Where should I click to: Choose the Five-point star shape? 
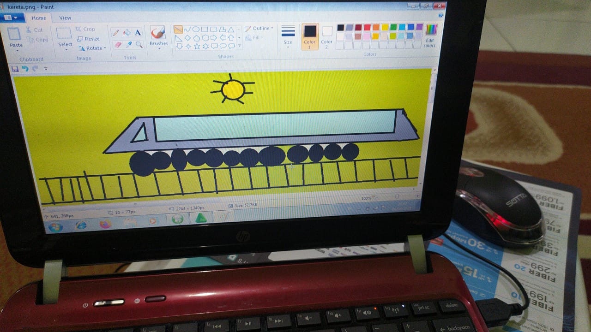[x=198, y=46]
